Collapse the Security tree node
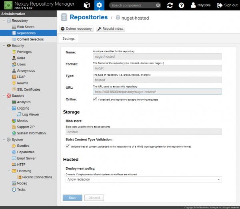The image size is (240, 209). point(4,46)
